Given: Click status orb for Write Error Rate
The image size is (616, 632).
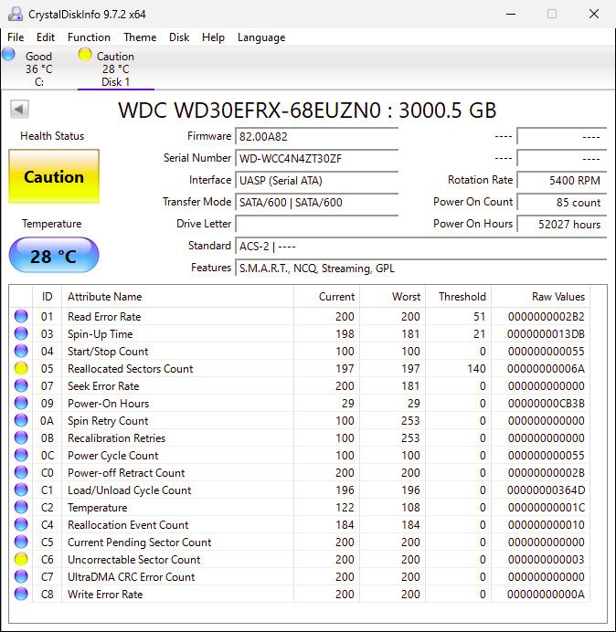Looking at the screenshot, I should point(21,594).
